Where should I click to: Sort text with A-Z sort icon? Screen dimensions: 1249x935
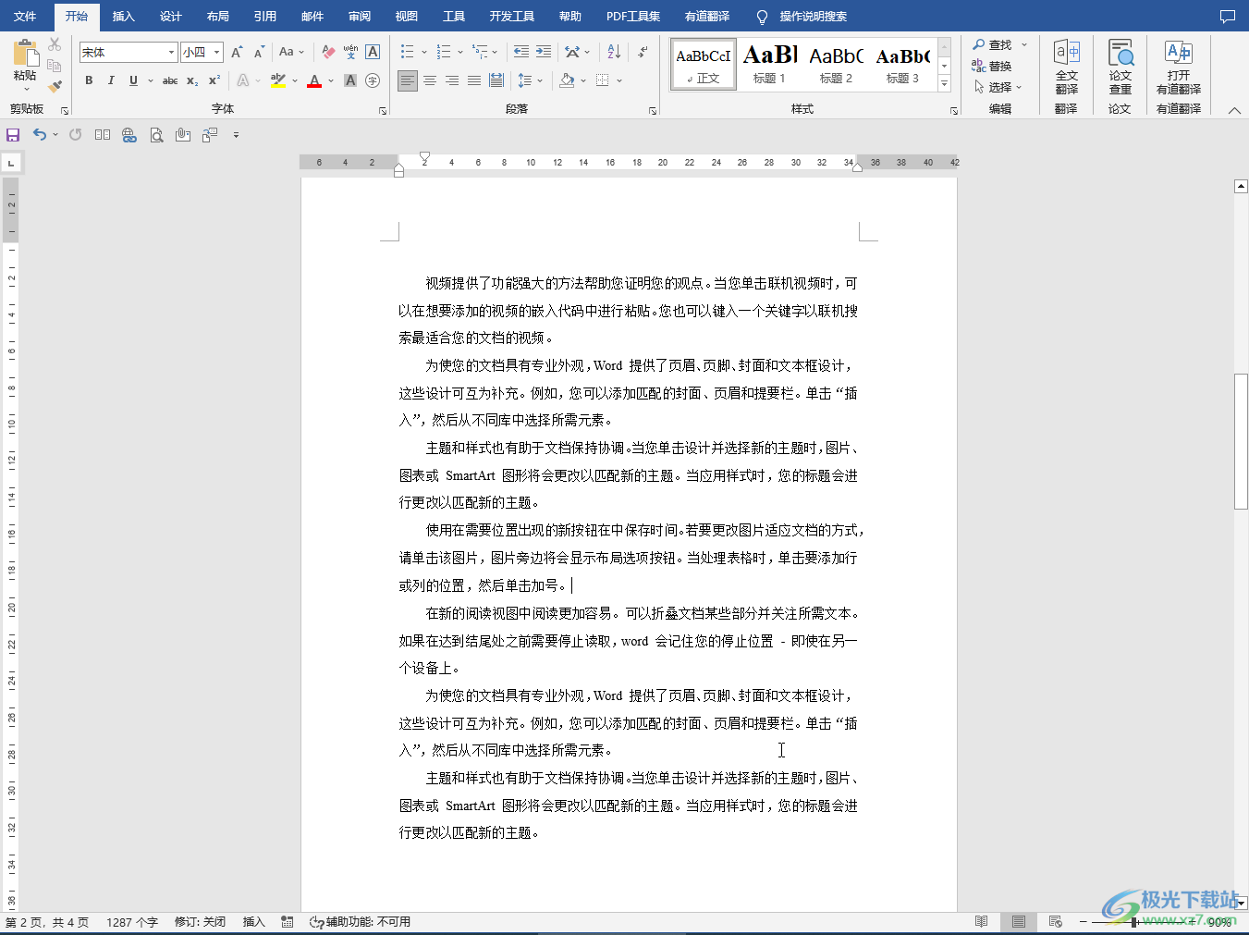[x=614, y=52]
